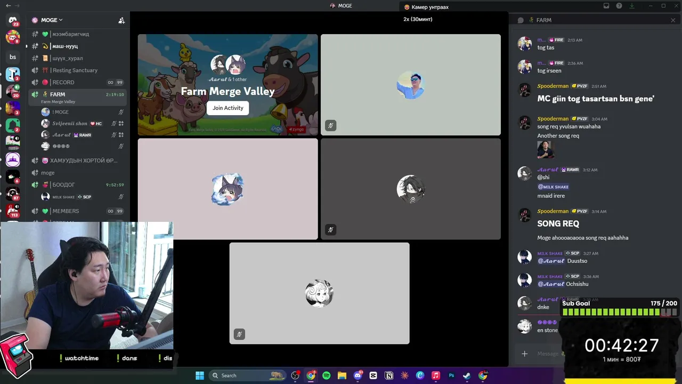Open Windows Start menu
This screenshot has height=384, width=682.
tap(200, 375)
